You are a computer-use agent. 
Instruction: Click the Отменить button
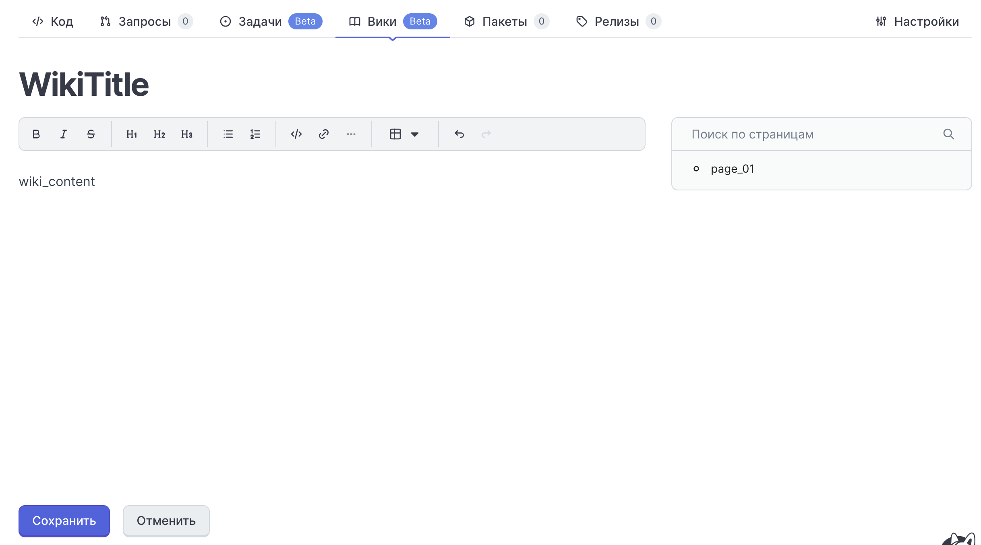166,521
